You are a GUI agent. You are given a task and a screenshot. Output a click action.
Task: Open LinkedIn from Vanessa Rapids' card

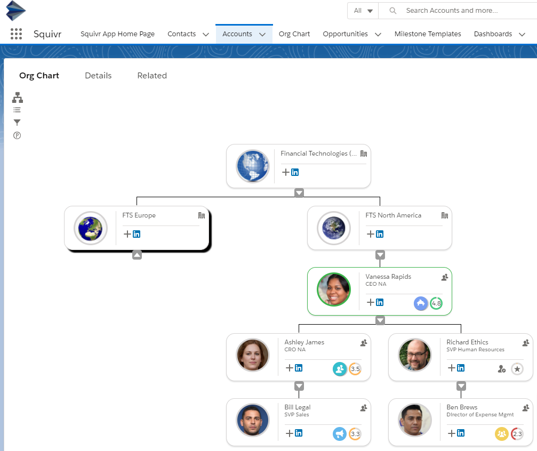pyautogui.click(x=379, y=302)
